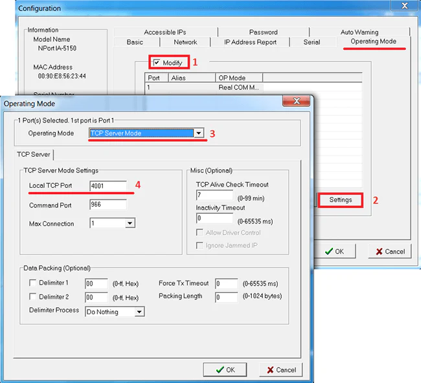Switch to the Password tab

click(x=264, y=32)
